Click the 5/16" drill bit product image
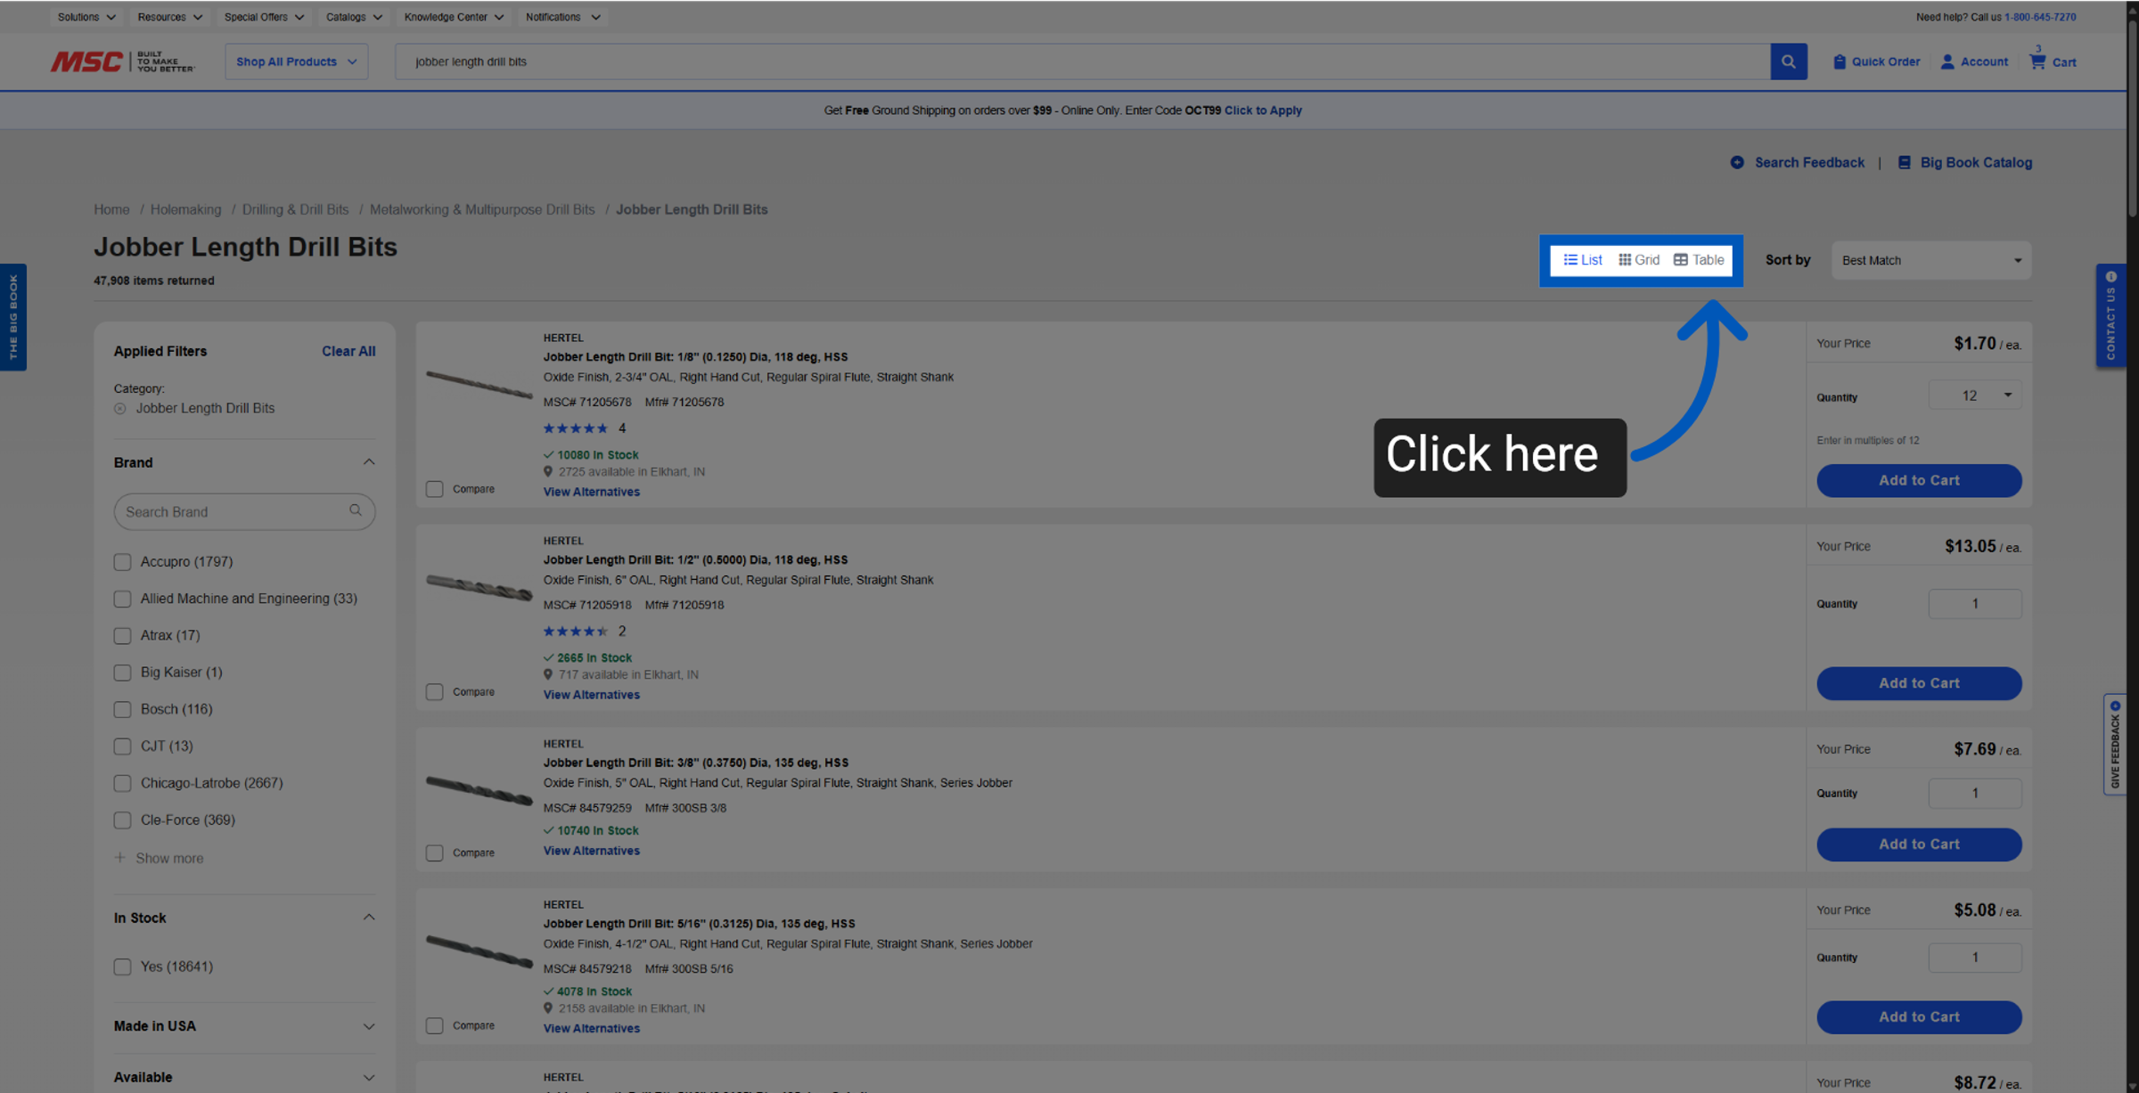The height and width of the screenshot is (1093, 2139). [479, 950]
